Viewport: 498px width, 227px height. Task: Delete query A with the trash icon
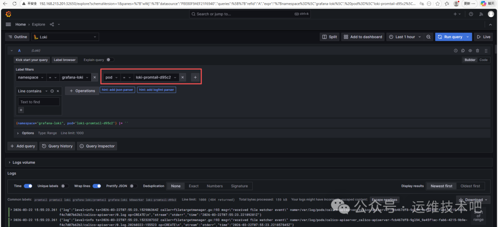pyautogui.click(x=477, y=51)
